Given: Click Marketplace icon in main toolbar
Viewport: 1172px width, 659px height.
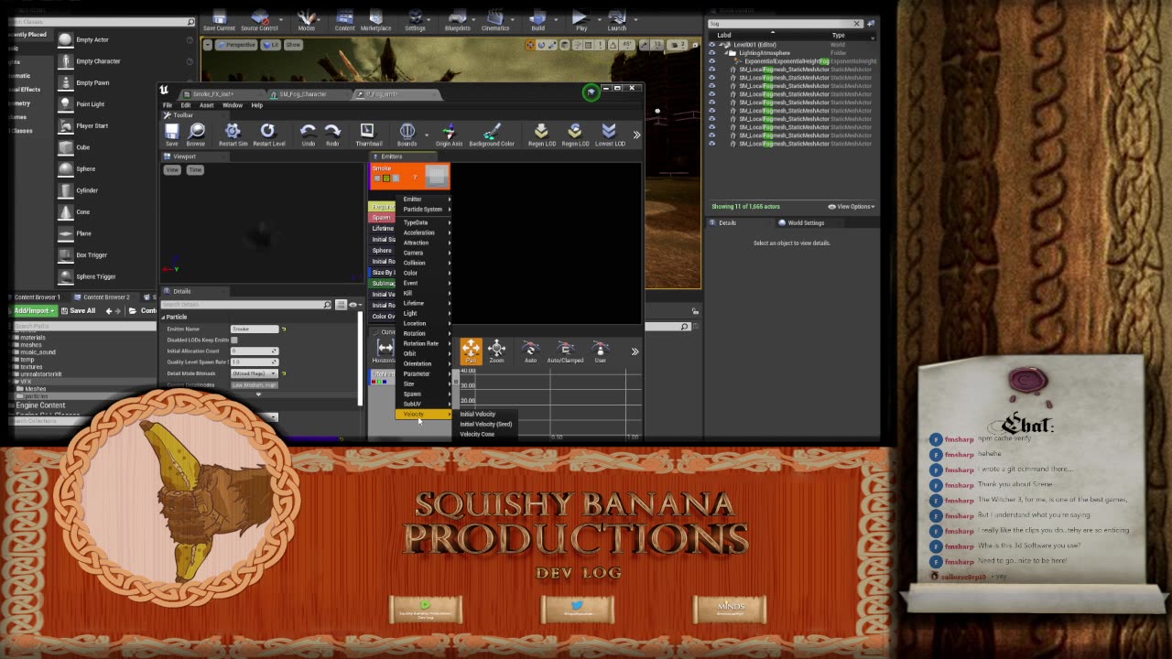Looking at the screenshot, I should tap(375, 20).
